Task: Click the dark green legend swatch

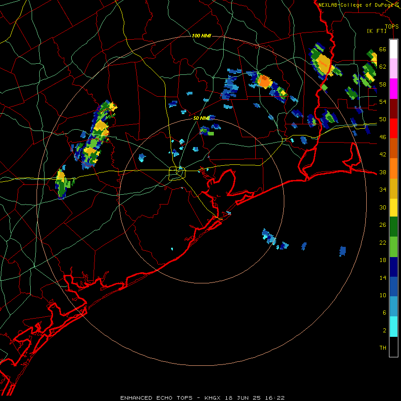Action: tap(393, 227)
